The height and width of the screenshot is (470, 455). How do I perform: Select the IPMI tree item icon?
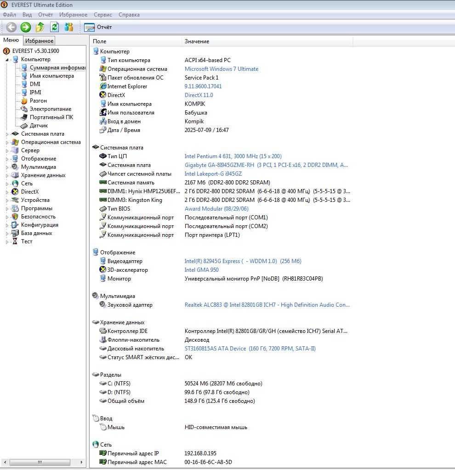tap(24, 92)
